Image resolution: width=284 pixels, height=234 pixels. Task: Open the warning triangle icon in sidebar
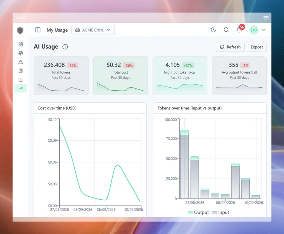[x=21, y=62]
